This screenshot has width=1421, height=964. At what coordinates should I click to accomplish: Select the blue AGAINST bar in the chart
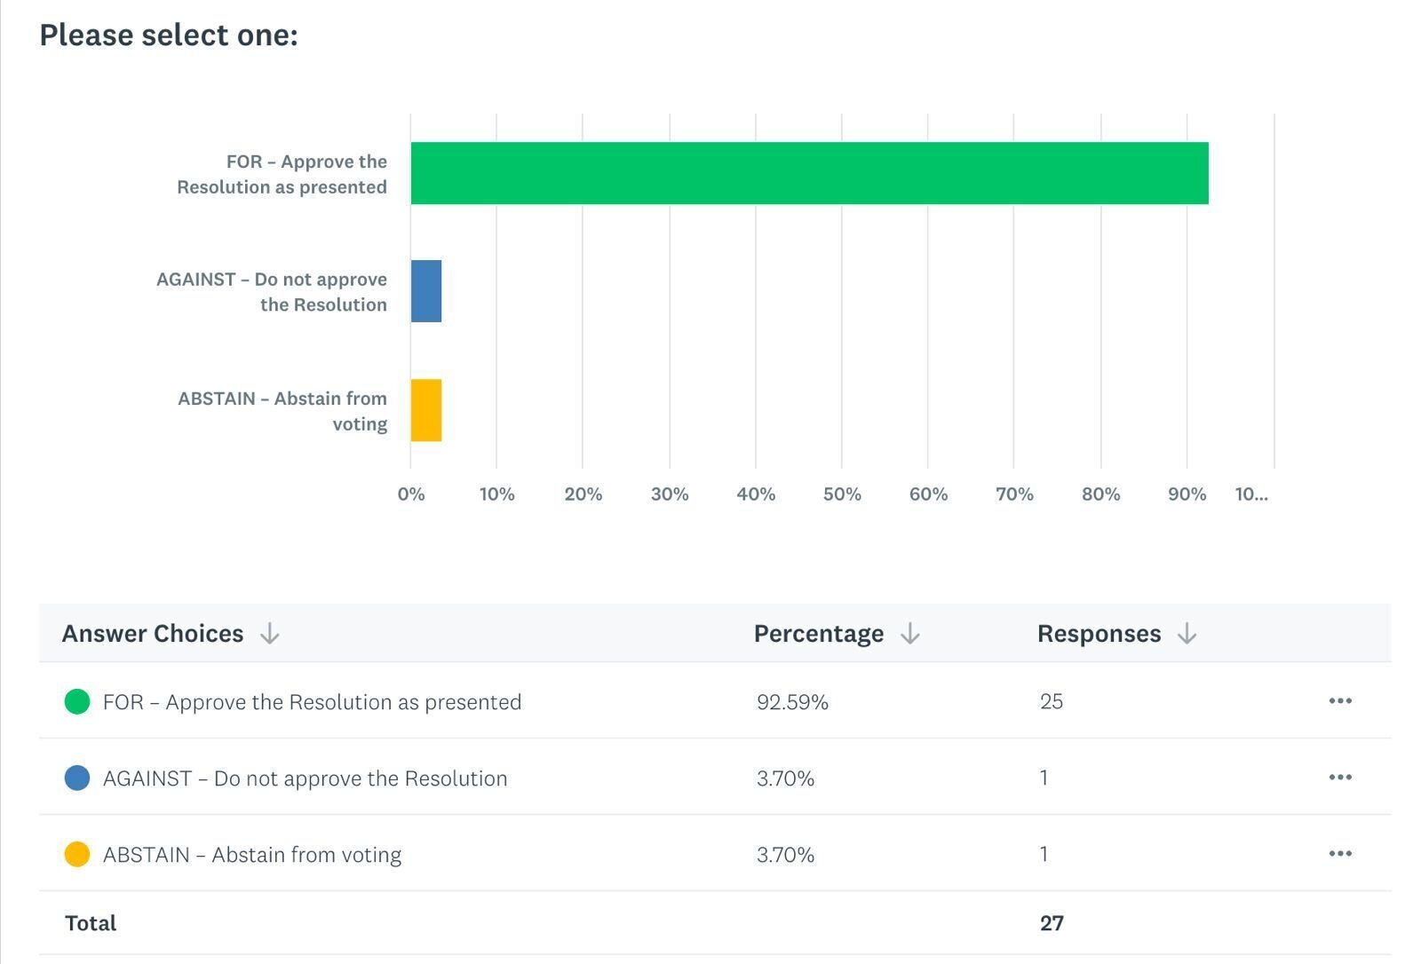pos(426,291)
